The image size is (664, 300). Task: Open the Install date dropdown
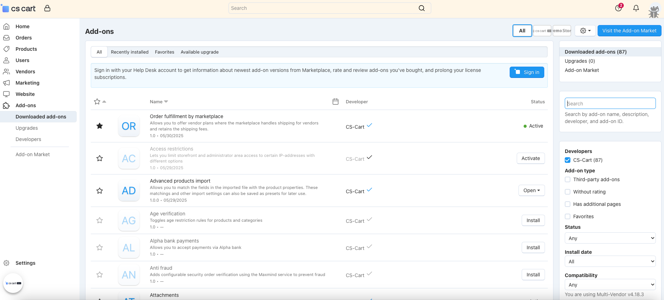coord(610,261)
